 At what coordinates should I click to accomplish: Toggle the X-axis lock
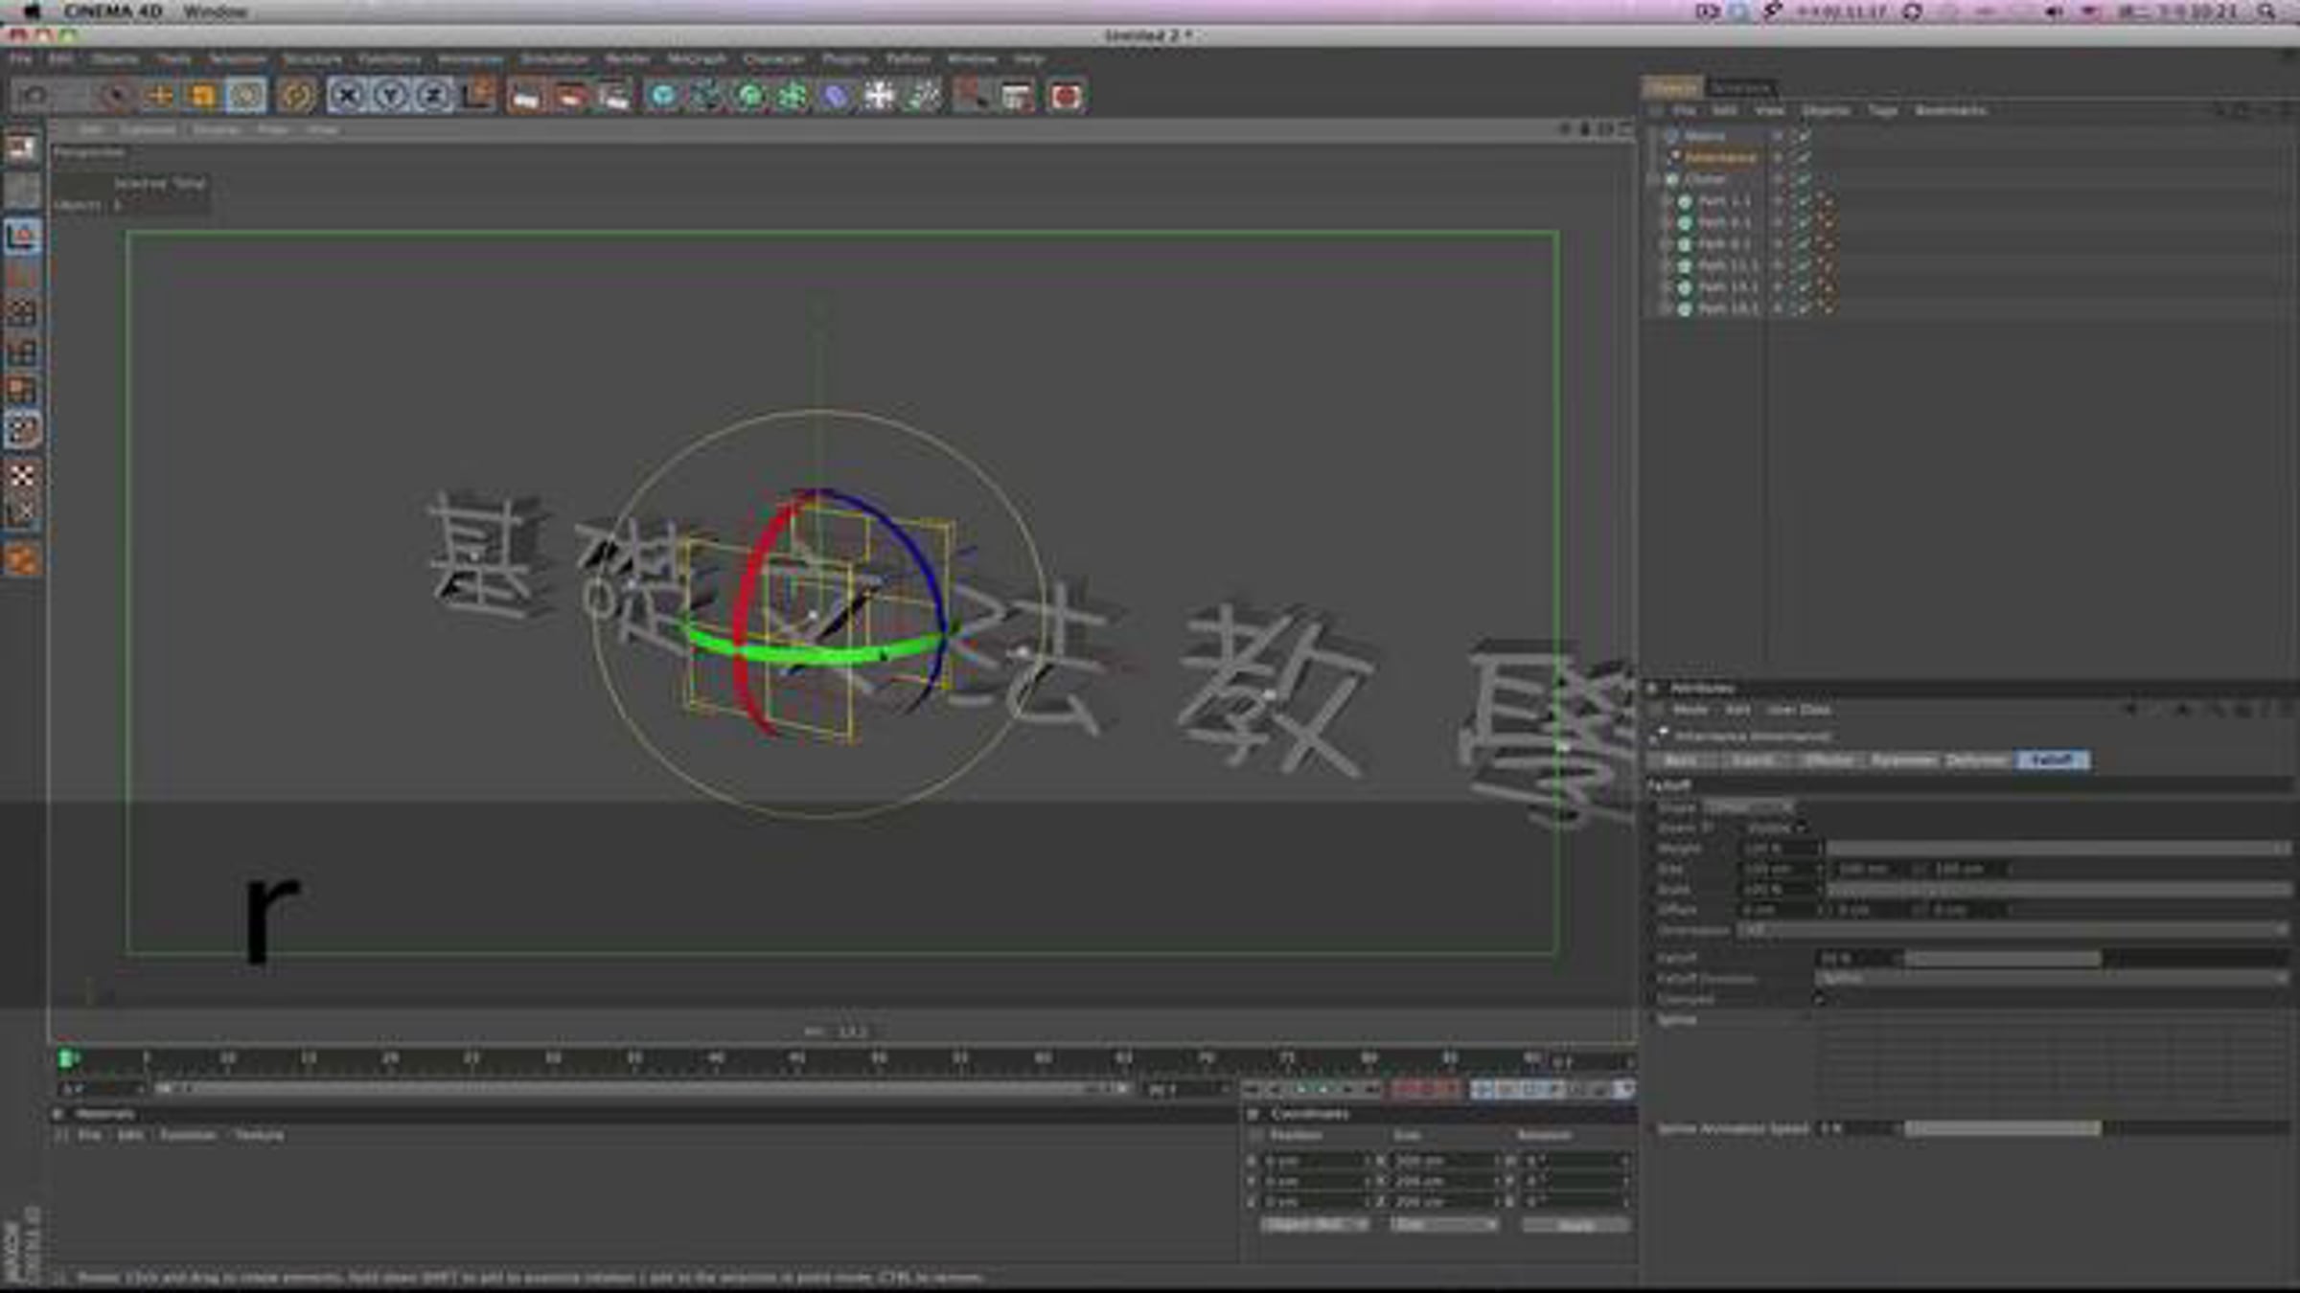tap(347, 96)
